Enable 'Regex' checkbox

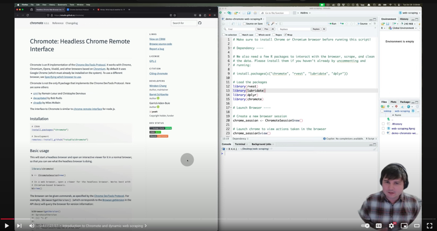point(274,35)
